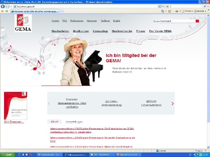This screenshot has width=210, height=157.
Task: Open the Kontakt link
Action: coord(55,21)
